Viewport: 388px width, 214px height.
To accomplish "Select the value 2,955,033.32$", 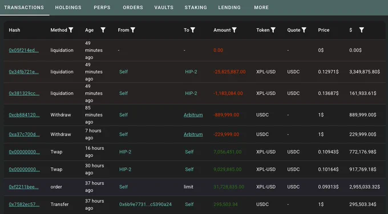I will point(365,187).
